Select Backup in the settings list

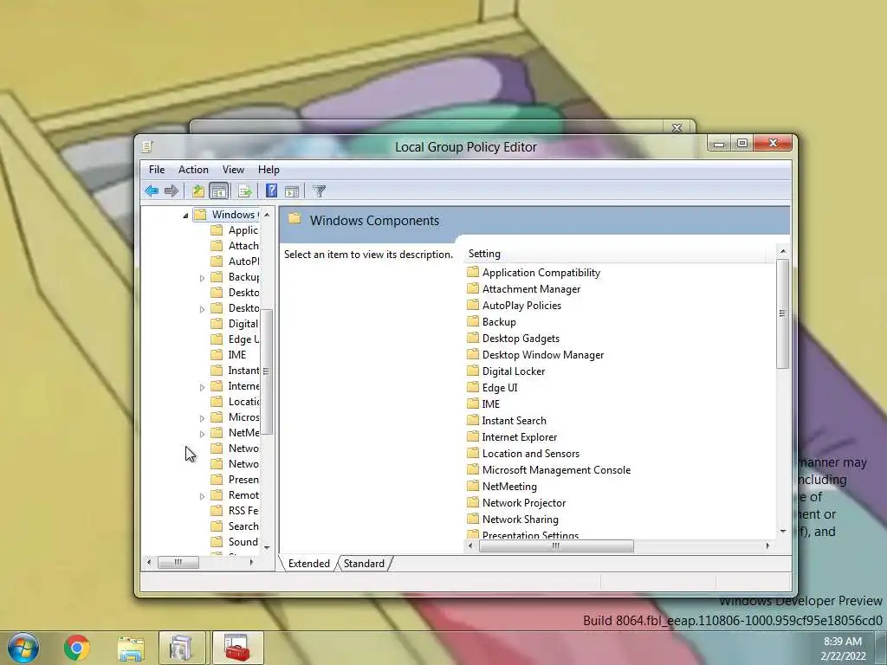pos(492,322)
